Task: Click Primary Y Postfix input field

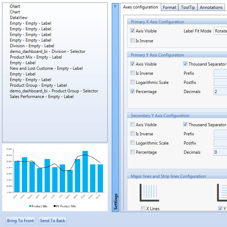Action: [x=220, y=82]
